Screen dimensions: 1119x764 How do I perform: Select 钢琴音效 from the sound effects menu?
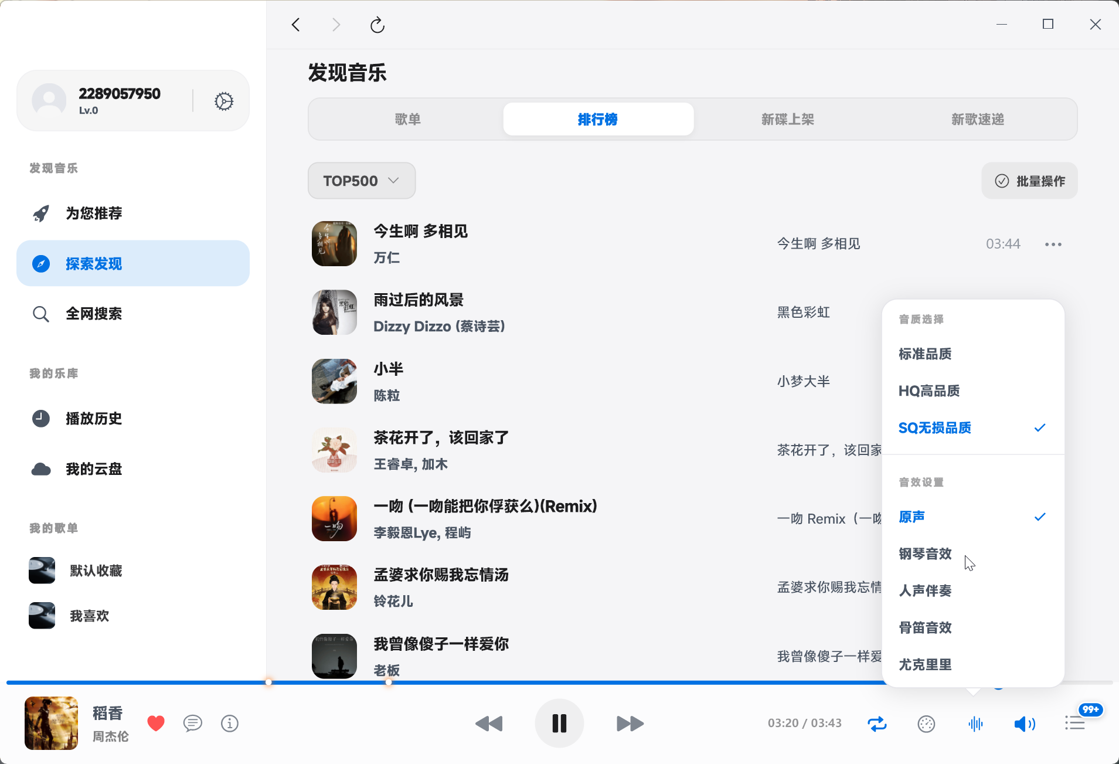[x=924, y=554]
